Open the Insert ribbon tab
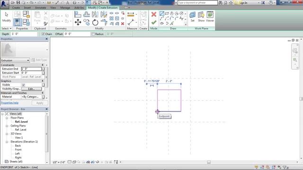The width and height of the screenshot is (303, 170). tap(27, 8)
